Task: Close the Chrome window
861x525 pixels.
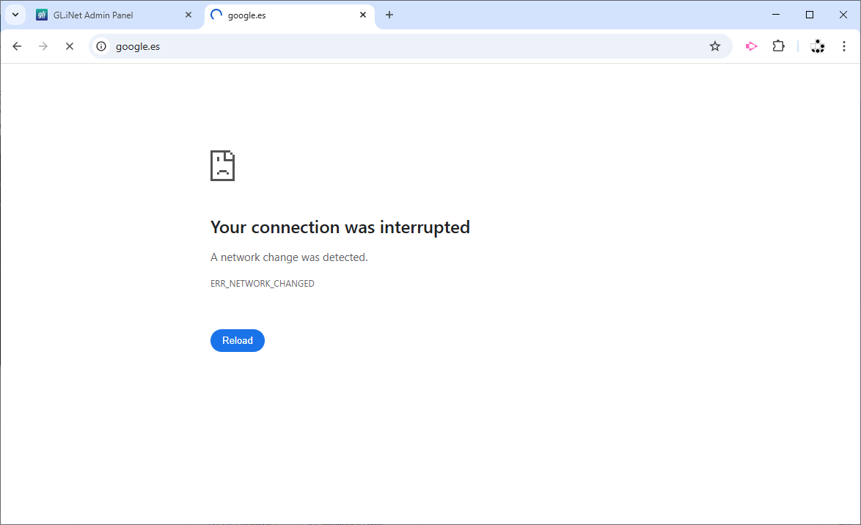Action: coord(843,15)
